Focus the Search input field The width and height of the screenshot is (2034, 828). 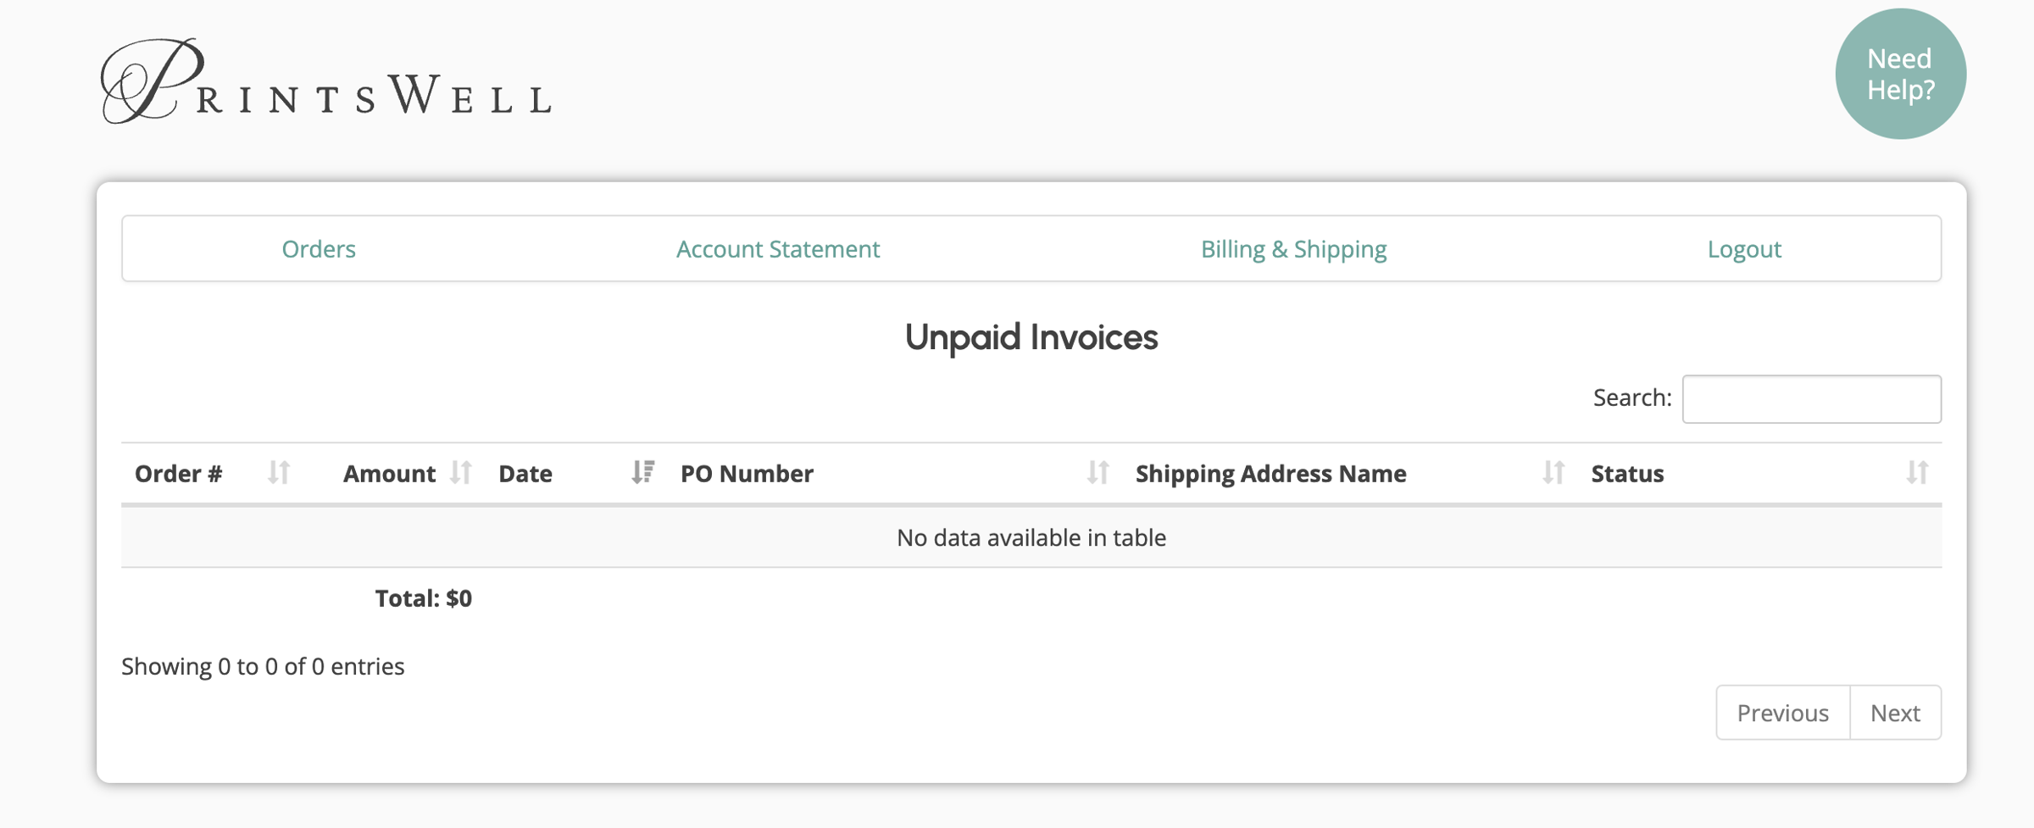point(1811,399)
